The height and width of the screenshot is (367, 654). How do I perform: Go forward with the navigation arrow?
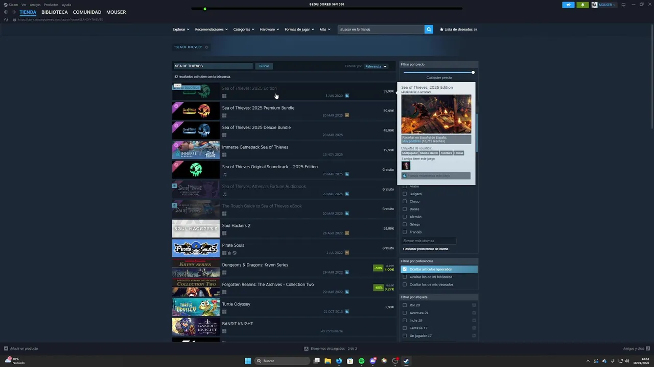click(13, 12)
